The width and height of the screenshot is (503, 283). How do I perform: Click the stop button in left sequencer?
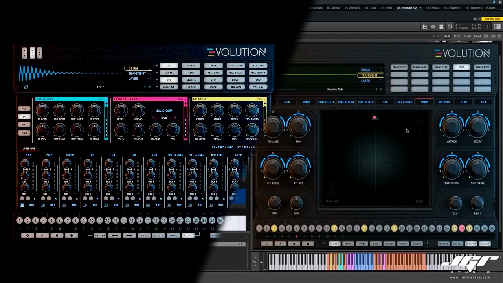tap(57, 235)
